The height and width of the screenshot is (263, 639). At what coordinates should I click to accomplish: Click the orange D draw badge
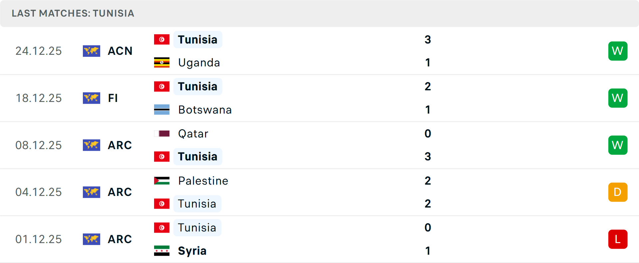coord(618,192)
